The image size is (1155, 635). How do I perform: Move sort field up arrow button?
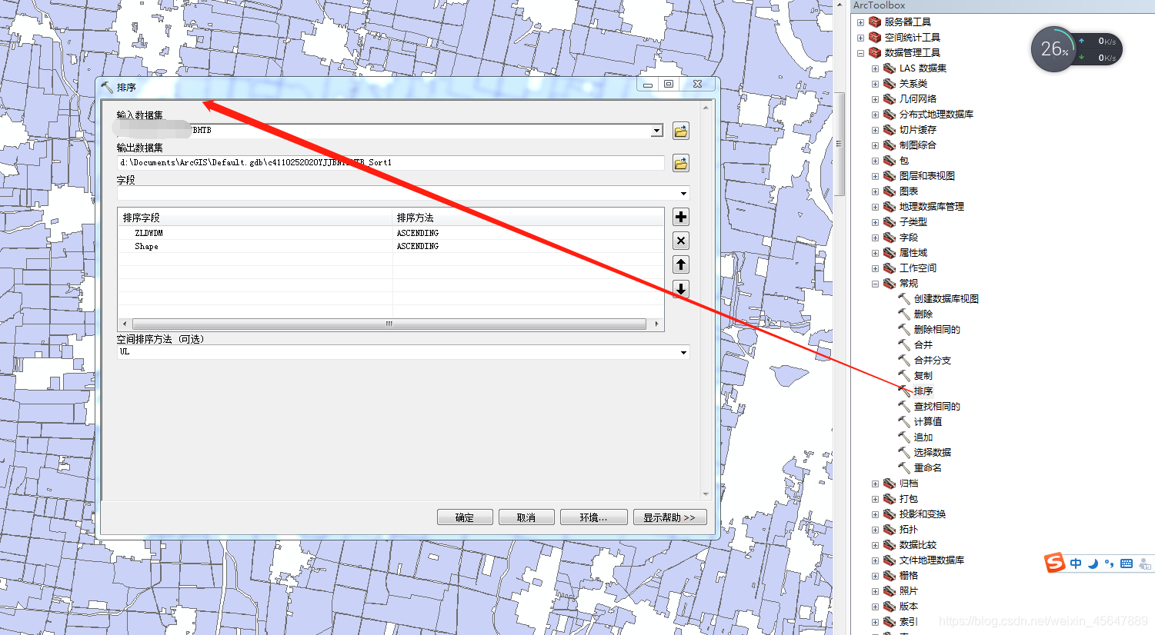681,264
